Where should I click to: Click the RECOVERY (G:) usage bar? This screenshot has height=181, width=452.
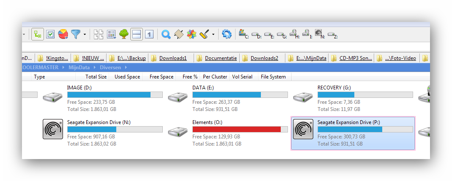coord(365,95)
